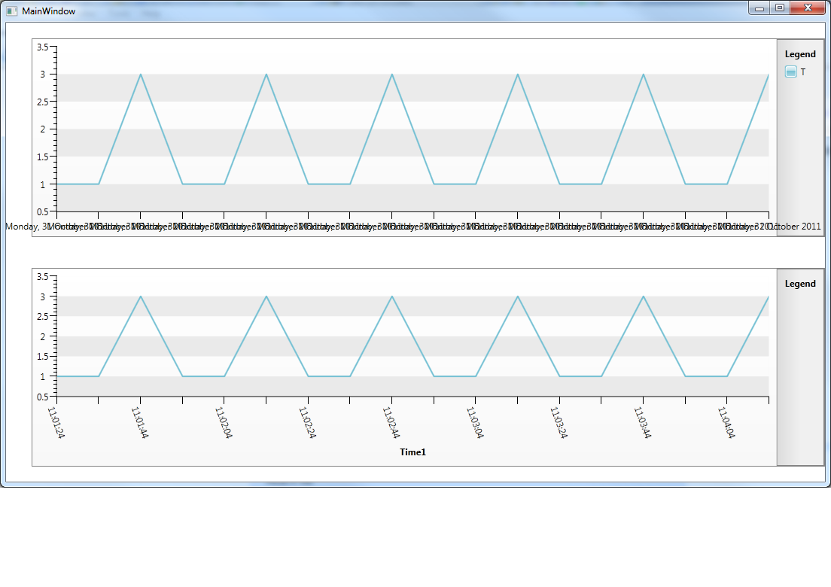Click the 2.5 value label on top chart

42,102
